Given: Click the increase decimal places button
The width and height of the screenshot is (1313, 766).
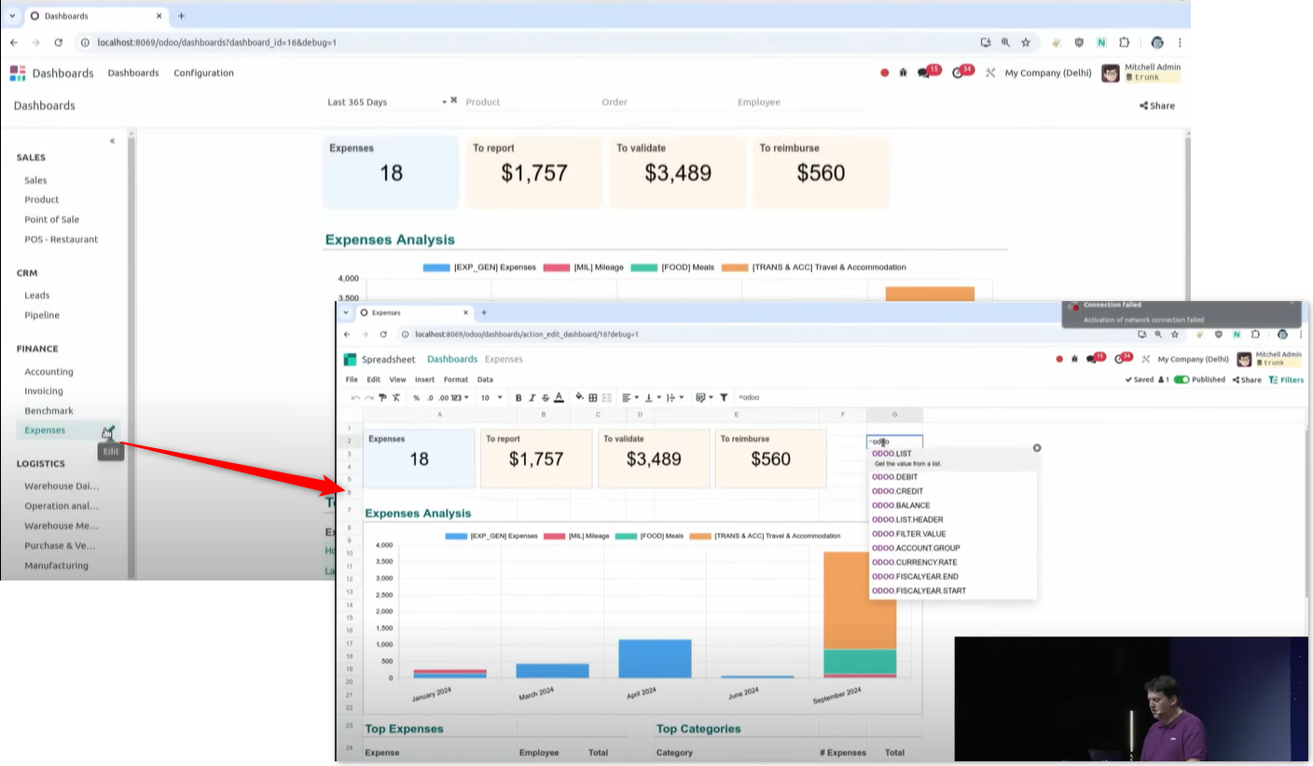Looking at the screenshot, I should [441, 398].
